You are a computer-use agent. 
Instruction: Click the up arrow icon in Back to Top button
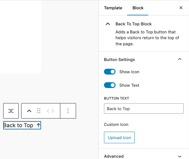39,125
